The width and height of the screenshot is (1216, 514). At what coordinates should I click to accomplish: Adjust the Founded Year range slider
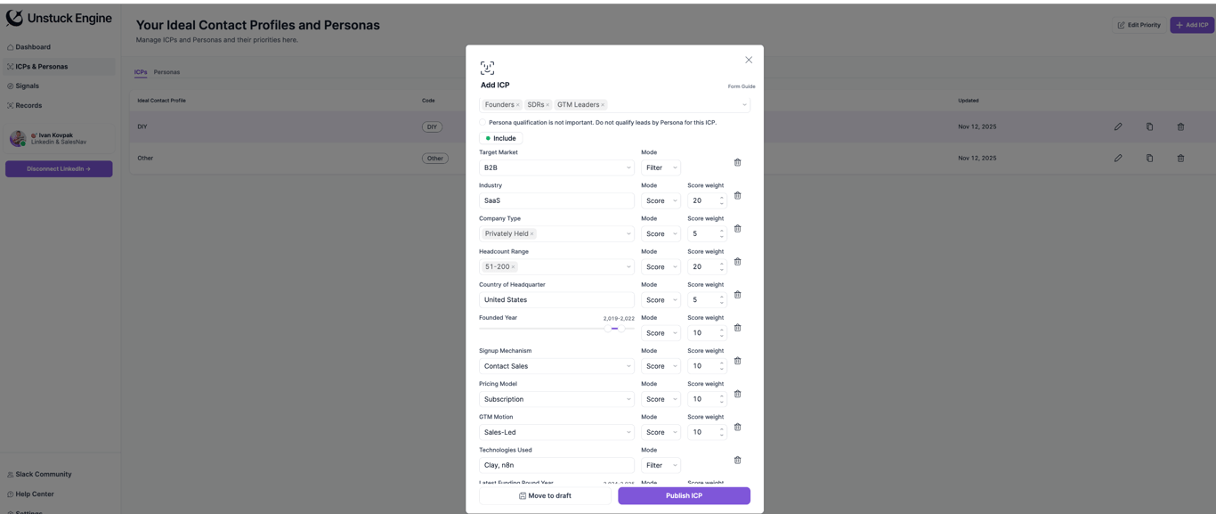(614, 329)
